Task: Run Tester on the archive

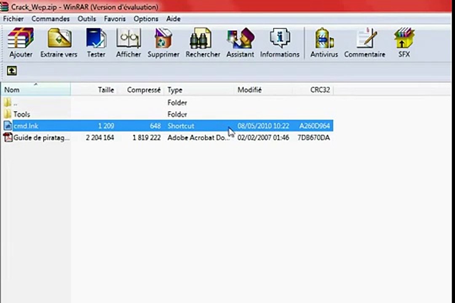Action: [96, 38]
